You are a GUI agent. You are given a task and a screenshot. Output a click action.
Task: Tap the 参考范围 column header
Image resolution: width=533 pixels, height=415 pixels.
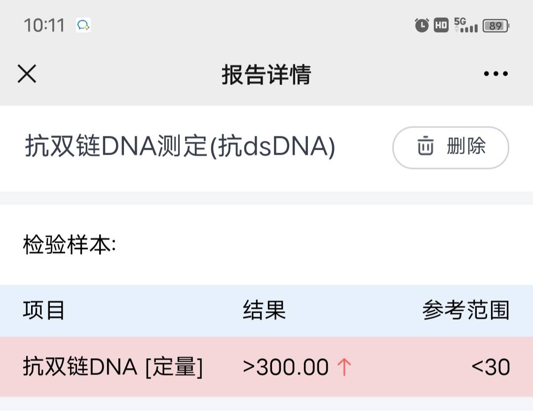coord(466,310)
